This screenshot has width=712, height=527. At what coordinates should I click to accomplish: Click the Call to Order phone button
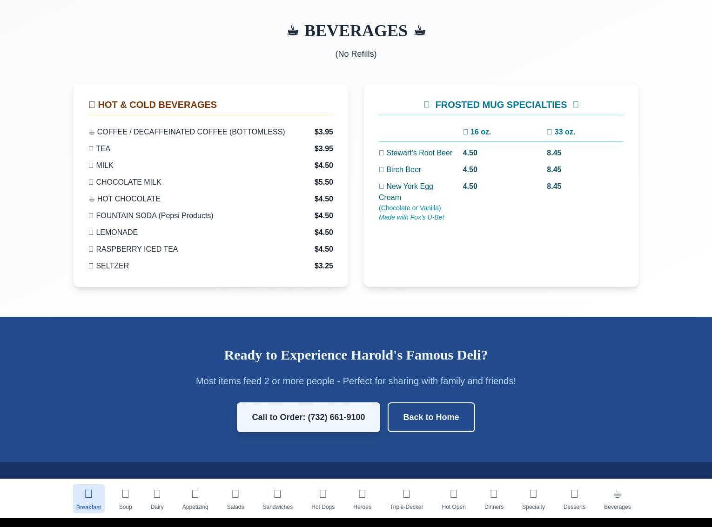pyautogui.click(x=308, y=417)
